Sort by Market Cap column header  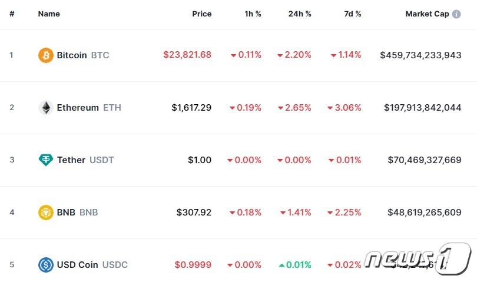click(427, 14)
